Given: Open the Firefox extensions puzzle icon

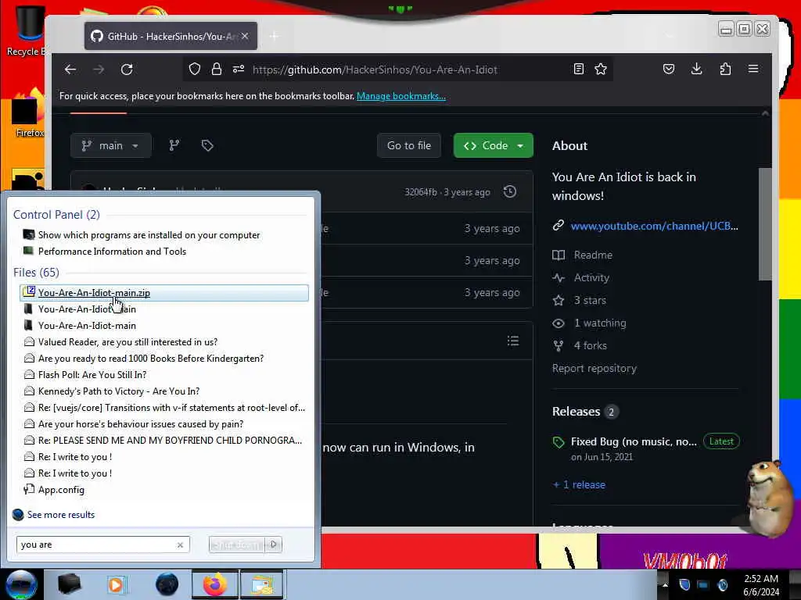Looking at the screenshot, I should click(725, 70).
